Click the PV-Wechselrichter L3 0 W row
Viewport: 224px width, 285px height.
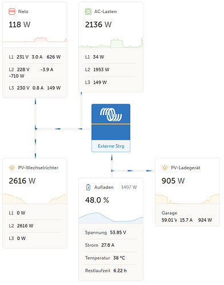click(35, 238)
